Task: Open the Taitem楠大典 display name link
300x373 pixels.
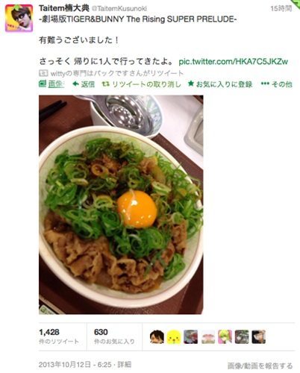Action: (x=64, y=8)
